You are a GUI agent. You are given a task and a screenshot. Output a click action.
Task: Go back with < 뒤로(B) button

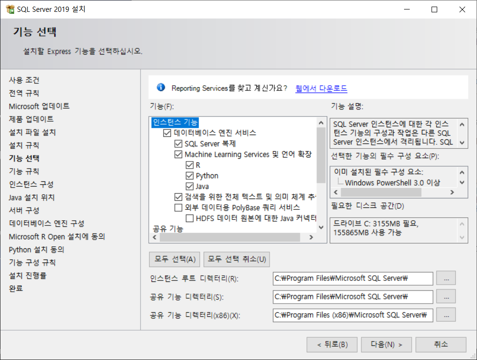coord(332,344)
